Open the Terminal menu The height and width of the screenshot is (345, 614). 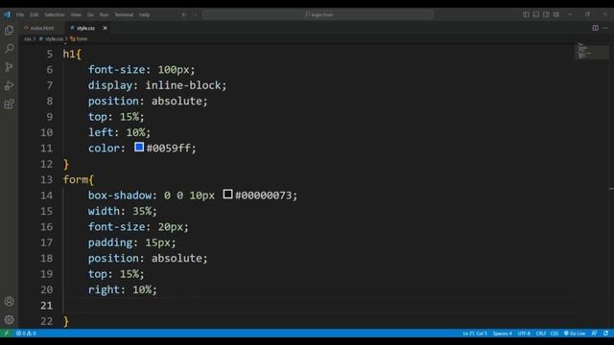click(124, 14)
